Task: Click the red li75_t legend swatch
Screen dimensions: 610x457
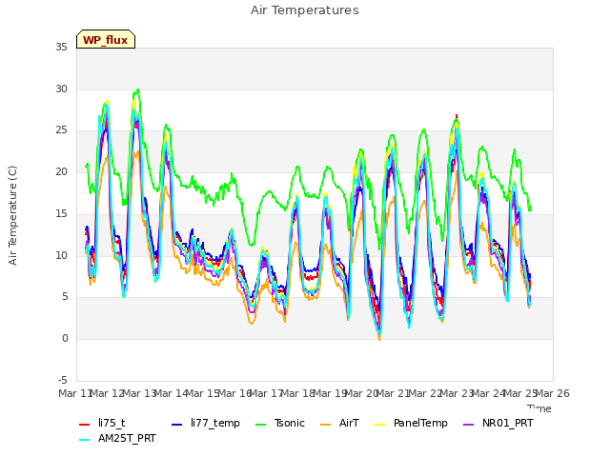Action: pos(85,425)
